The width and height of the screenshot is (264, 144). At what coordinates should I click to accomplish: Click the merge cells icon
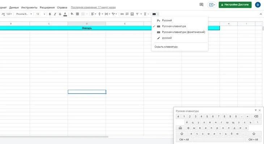(x=83, y=14)
